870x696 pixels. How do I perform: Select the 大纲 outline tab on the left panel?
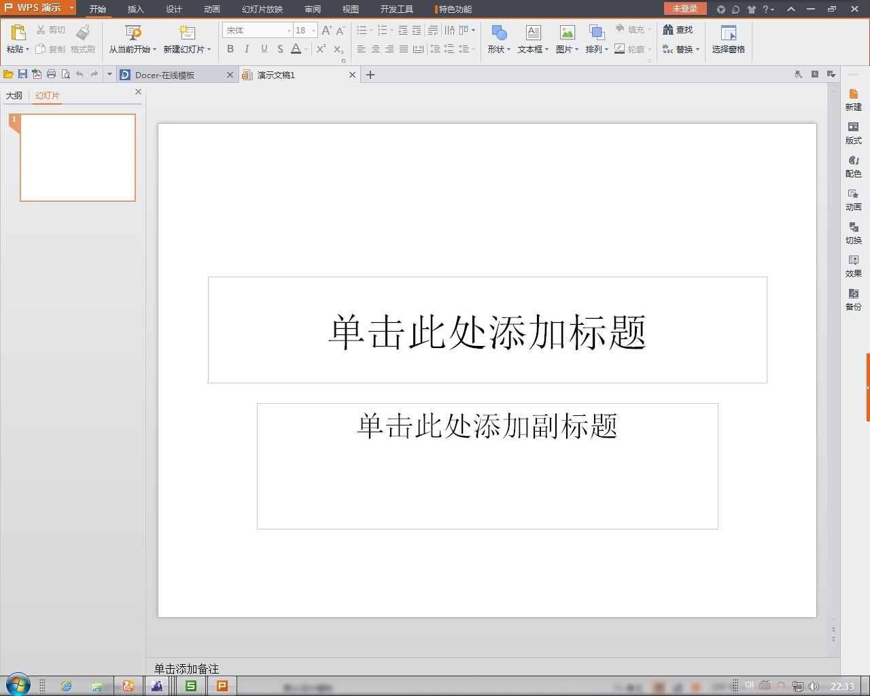click(x=15, y=95)
